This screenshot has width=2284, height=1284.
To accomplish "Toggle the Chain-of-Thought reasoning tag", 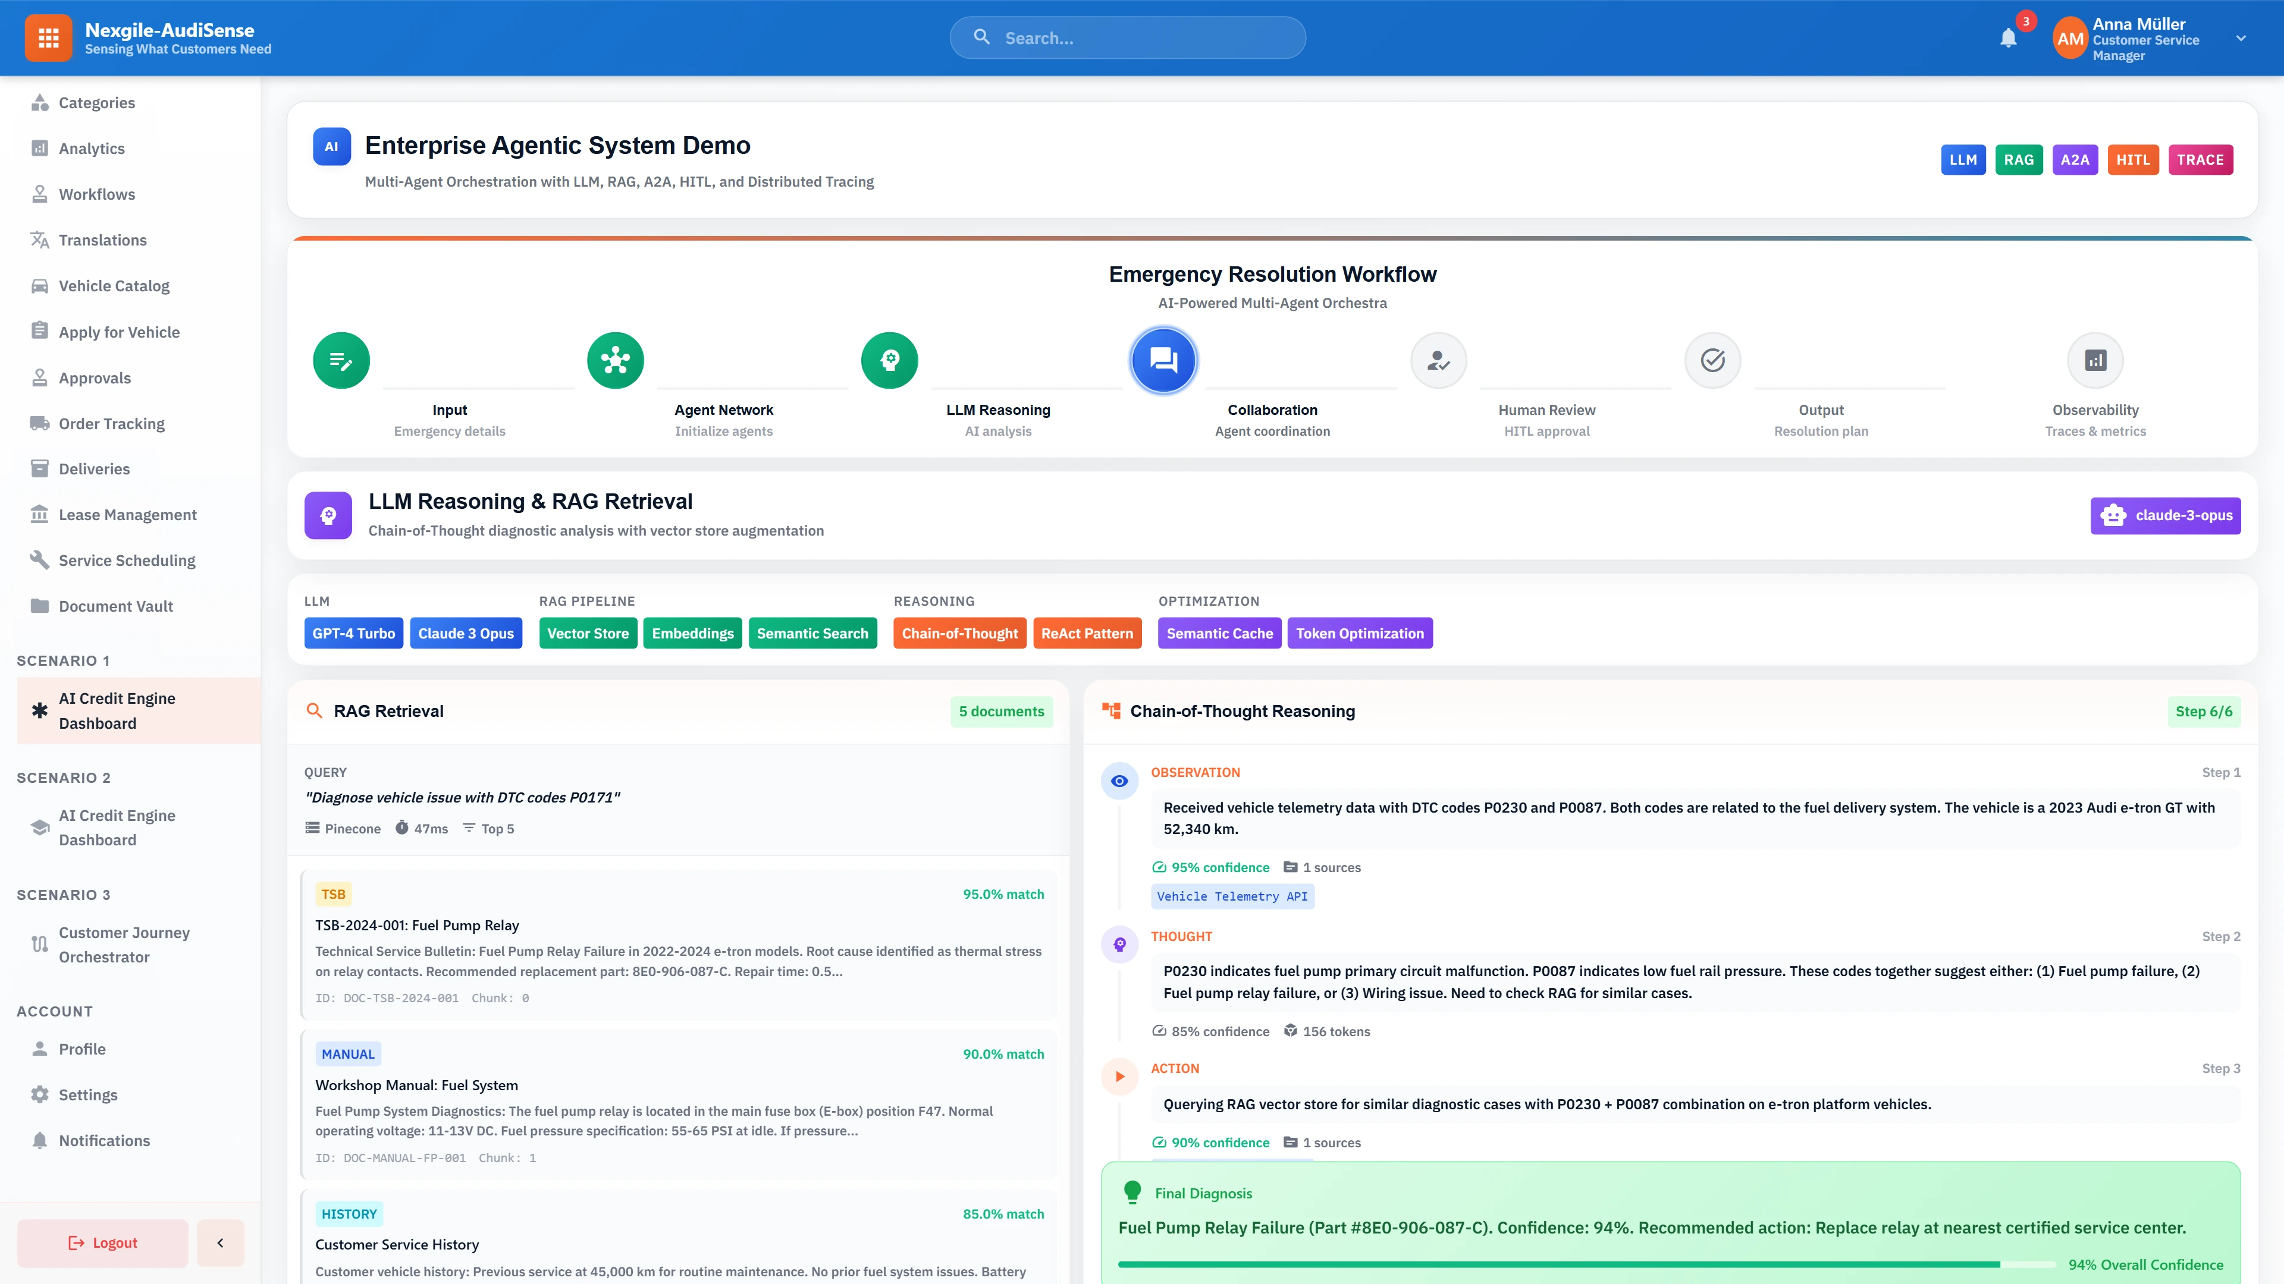I will 959,634.
